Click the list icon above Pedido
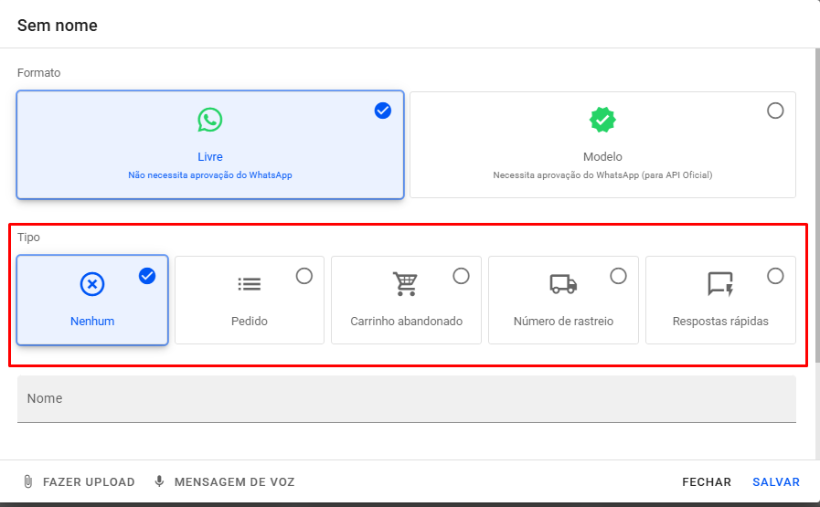This screenshot has width=820, height=507. 249,284
